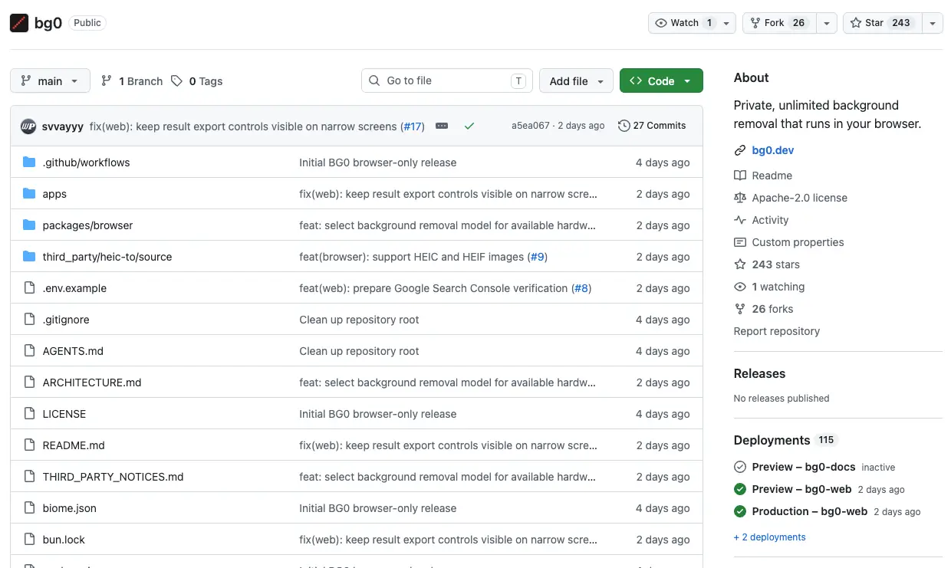951x568 pixels.
Task: Click the biome.json file icon
Action: (29, 508)
